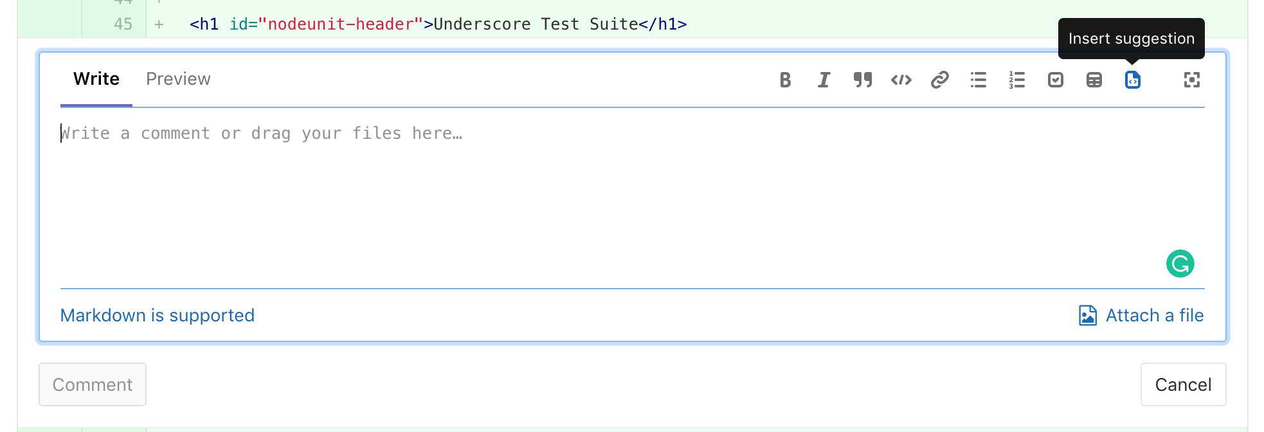Add a task list checkbox item

coord(1055,80)
